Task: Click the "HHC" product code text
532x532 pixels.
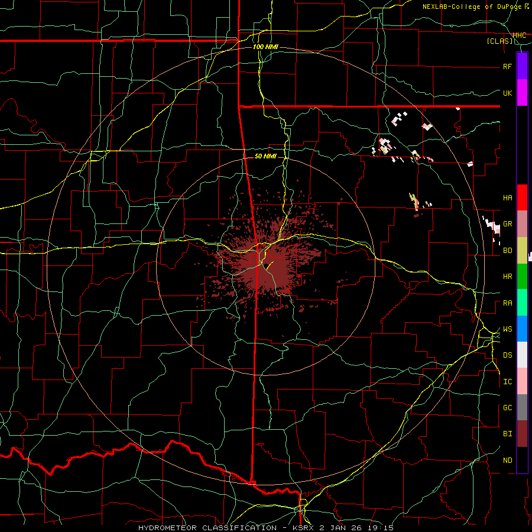Action: click(x=520, y=35)
